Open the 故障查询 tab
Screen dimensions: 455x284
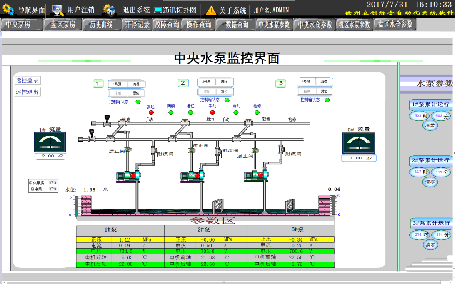click(167, 25)
